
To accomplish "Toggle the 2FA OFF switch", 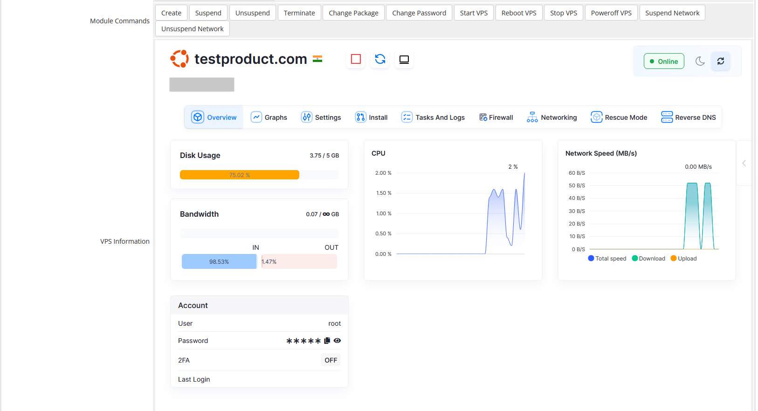I will (x=331, y=360).
